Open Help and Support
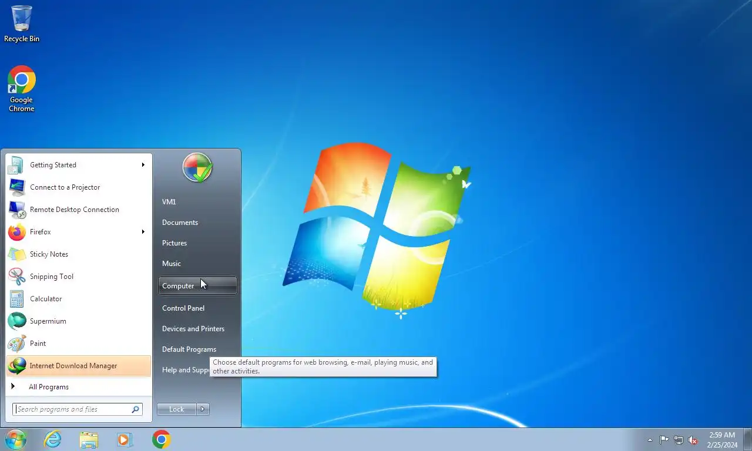The image size is (752, 451). pyautogui.click(x=184, y=370)
